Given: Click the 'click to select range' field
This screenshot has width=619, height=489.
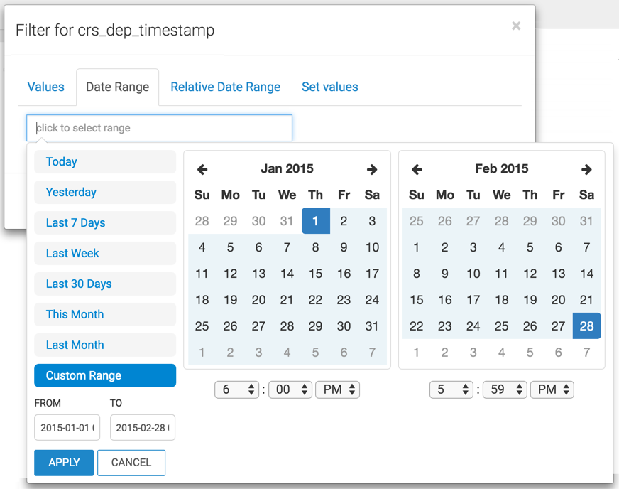Looking at the screenshot, I should pos(159,128).
